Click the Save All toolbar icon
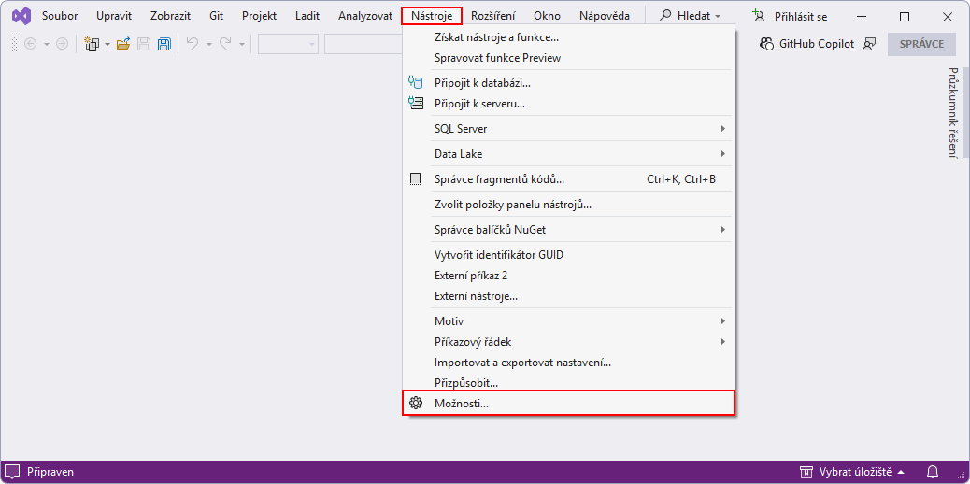 (x=164, y=44)
